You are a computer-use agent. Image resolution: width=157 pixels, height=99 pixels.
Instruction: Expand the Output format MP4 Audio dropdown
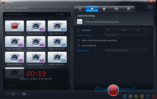click(126, 35)
